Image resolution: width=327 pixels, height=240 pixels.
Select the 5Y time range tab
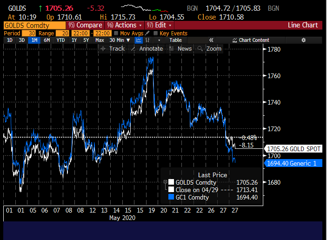86,40
